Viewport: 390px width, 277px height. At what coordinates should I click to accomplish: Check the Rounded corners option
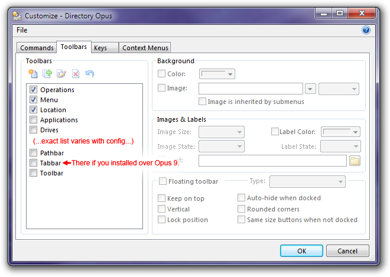[x=241, y=209]
